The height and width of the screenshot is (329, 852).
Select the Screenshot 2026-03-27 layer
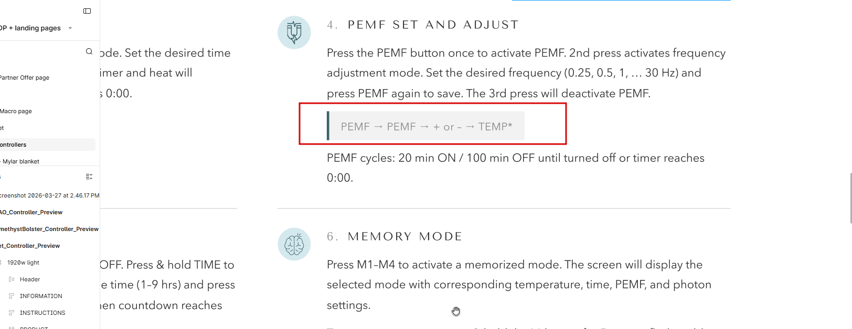click(x=50, y=195)
